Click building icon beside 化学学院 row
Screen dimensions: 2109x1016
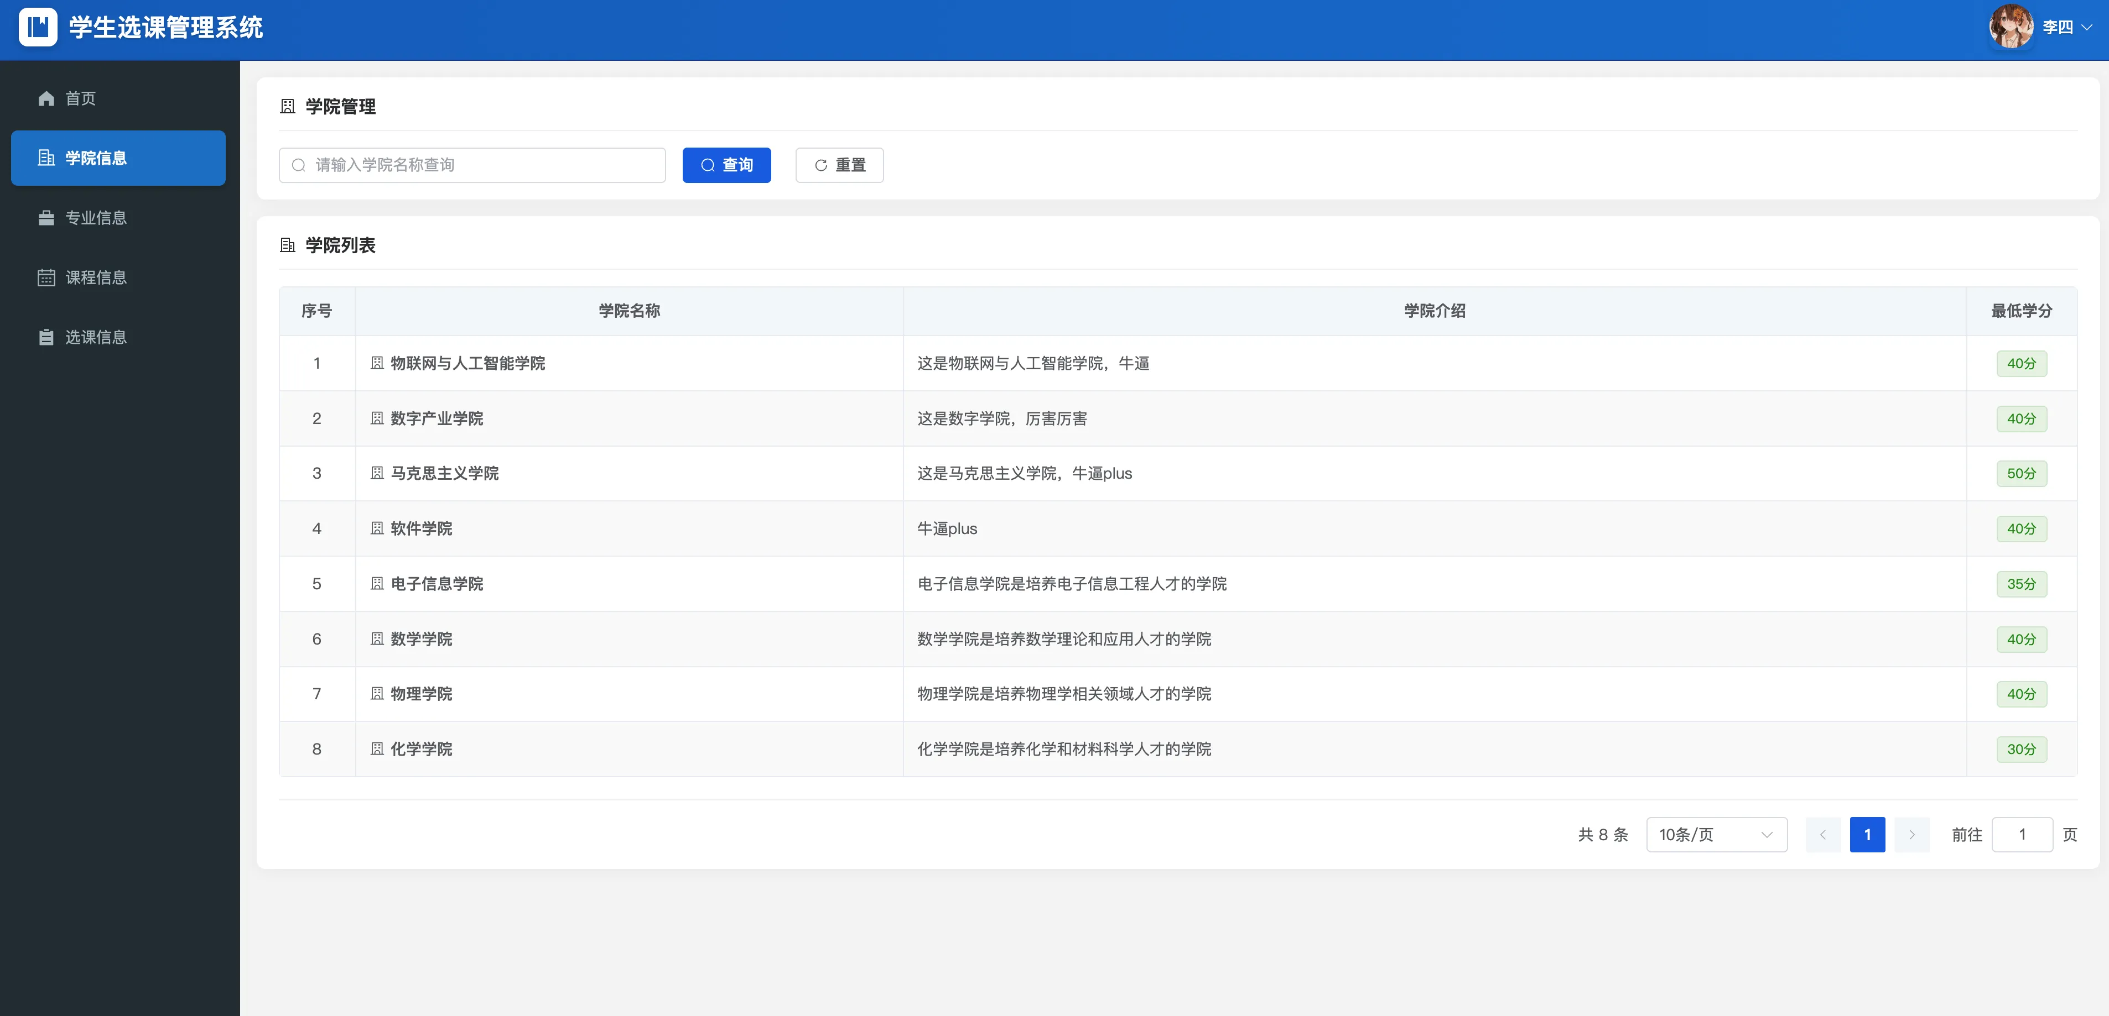(377, 748)
